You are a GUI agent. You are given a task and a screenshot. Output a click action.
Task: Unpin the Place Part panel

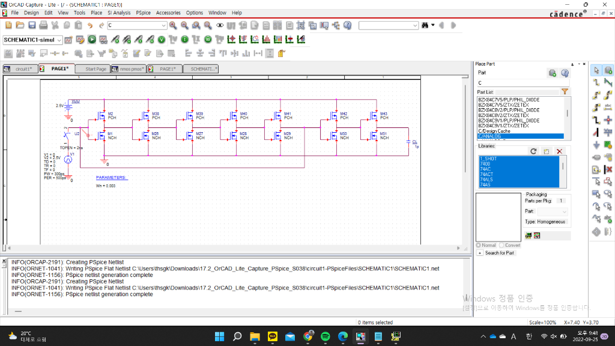coord(572,64)
